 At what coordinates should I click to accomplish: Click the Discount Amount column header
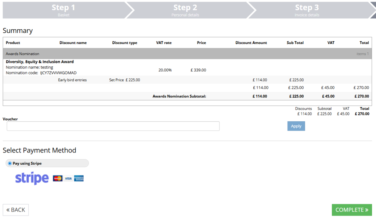[251, 43]
